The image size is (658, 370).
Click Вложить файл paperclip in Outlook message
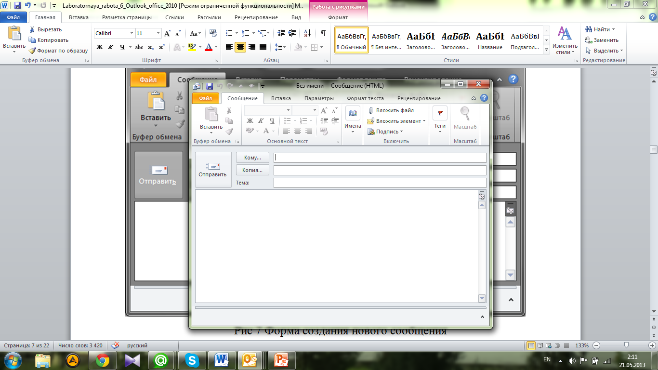tap(390, 110)
